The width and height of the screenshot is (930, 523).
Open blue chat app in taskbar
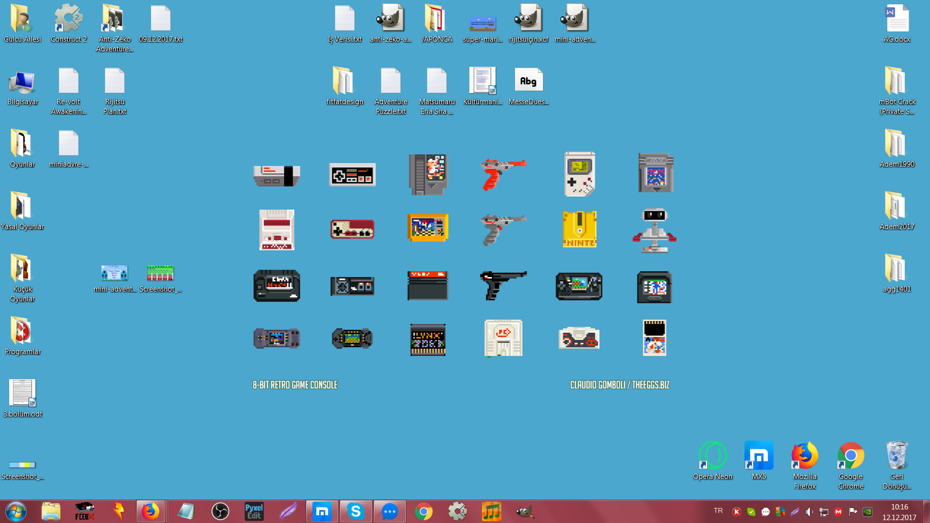point(390,511)
